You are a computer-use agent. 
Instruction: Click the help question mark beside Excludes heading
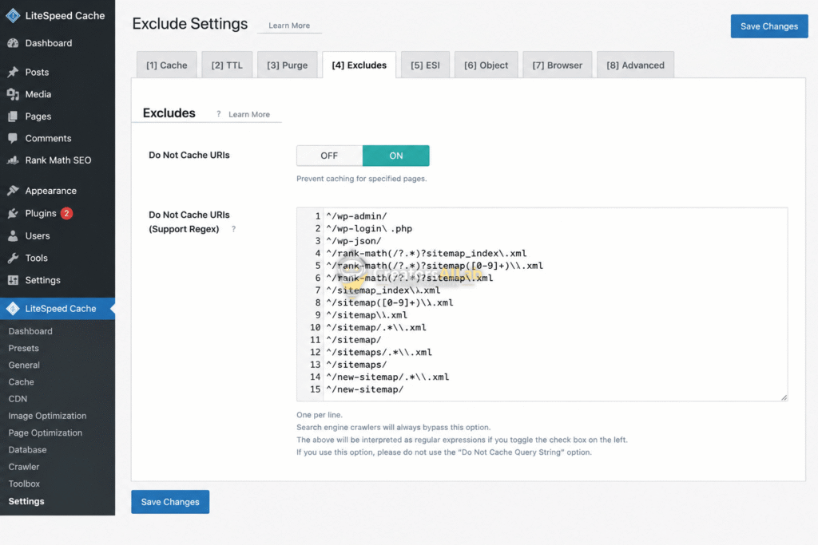click(x=219, y=114)
